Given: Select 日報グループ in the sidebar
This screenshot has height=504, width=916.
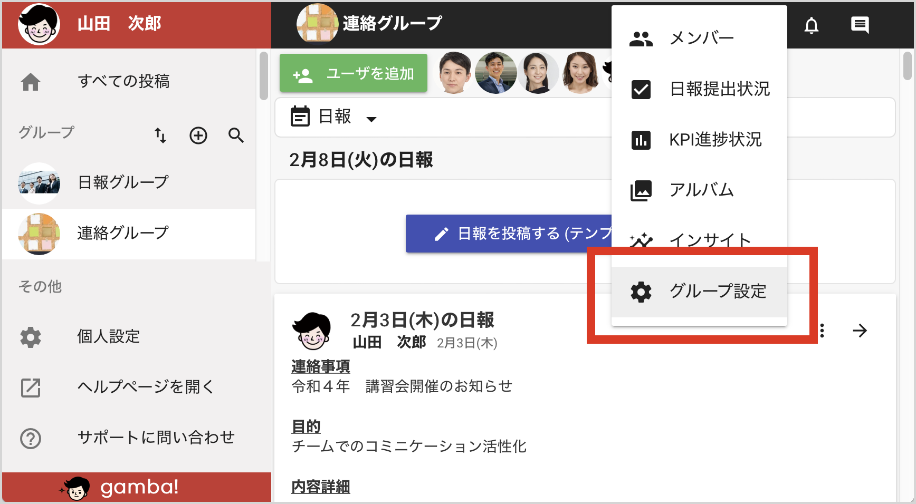Looking at the screenshot, I should tap(122, 182).
